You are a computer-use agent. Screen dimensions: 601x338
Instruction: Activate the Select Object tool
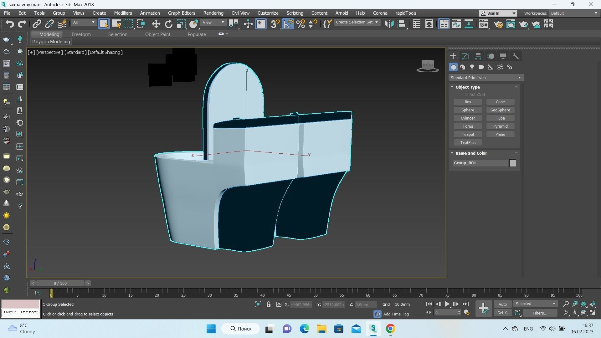104,24
